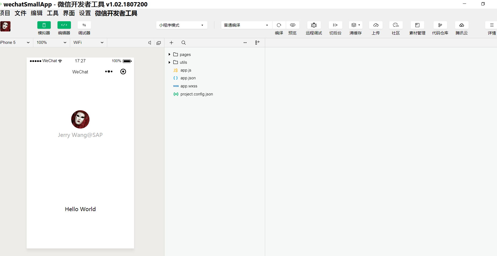The image size is (497, 256).
Task: Click the WeChat page title in simulator
Action: coord(80,72)
